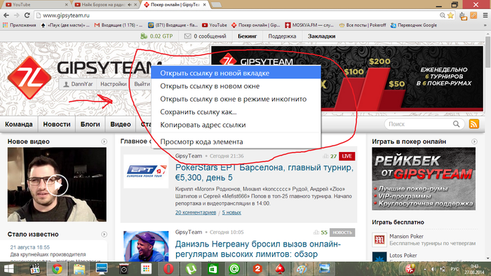The height and width of the screenshot is (276, 491).
Task: Switch to Chrome in the taskbar
Action: click(x=57, y=269)
